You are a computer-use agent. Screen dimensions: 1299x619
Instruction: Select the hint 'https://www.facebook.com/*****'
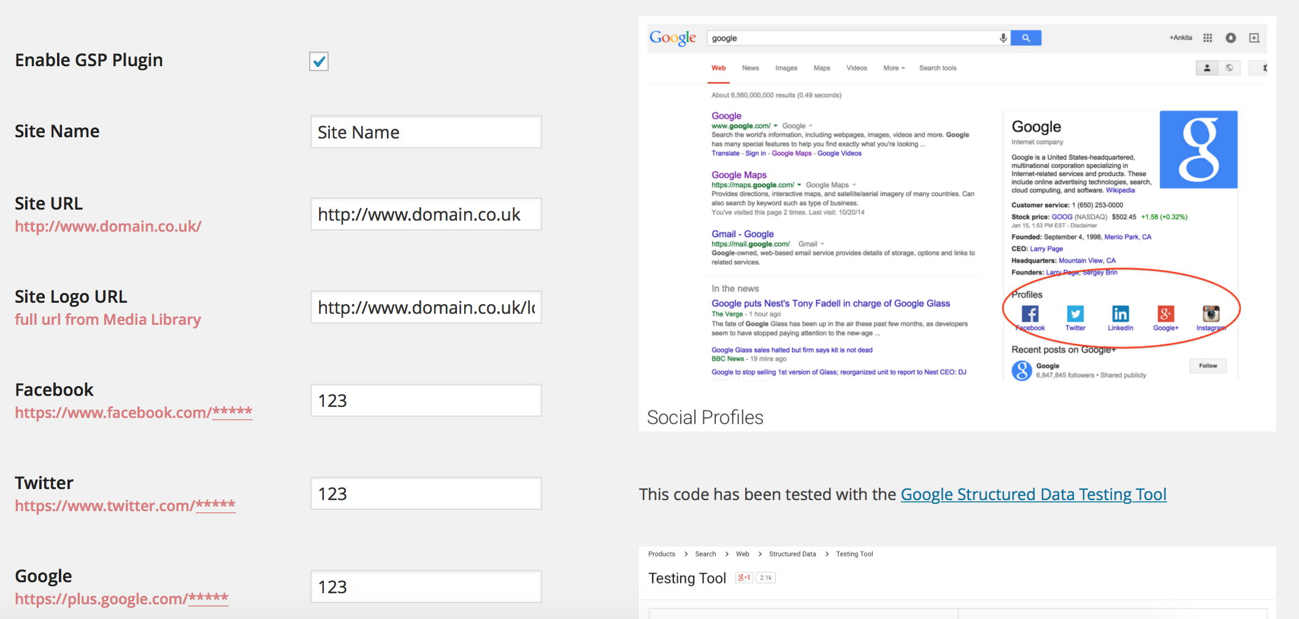[x=134, y=412]
